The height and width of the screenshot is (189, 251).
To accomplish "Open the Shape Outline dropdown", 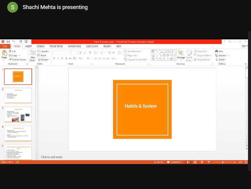I will (203, 55).
